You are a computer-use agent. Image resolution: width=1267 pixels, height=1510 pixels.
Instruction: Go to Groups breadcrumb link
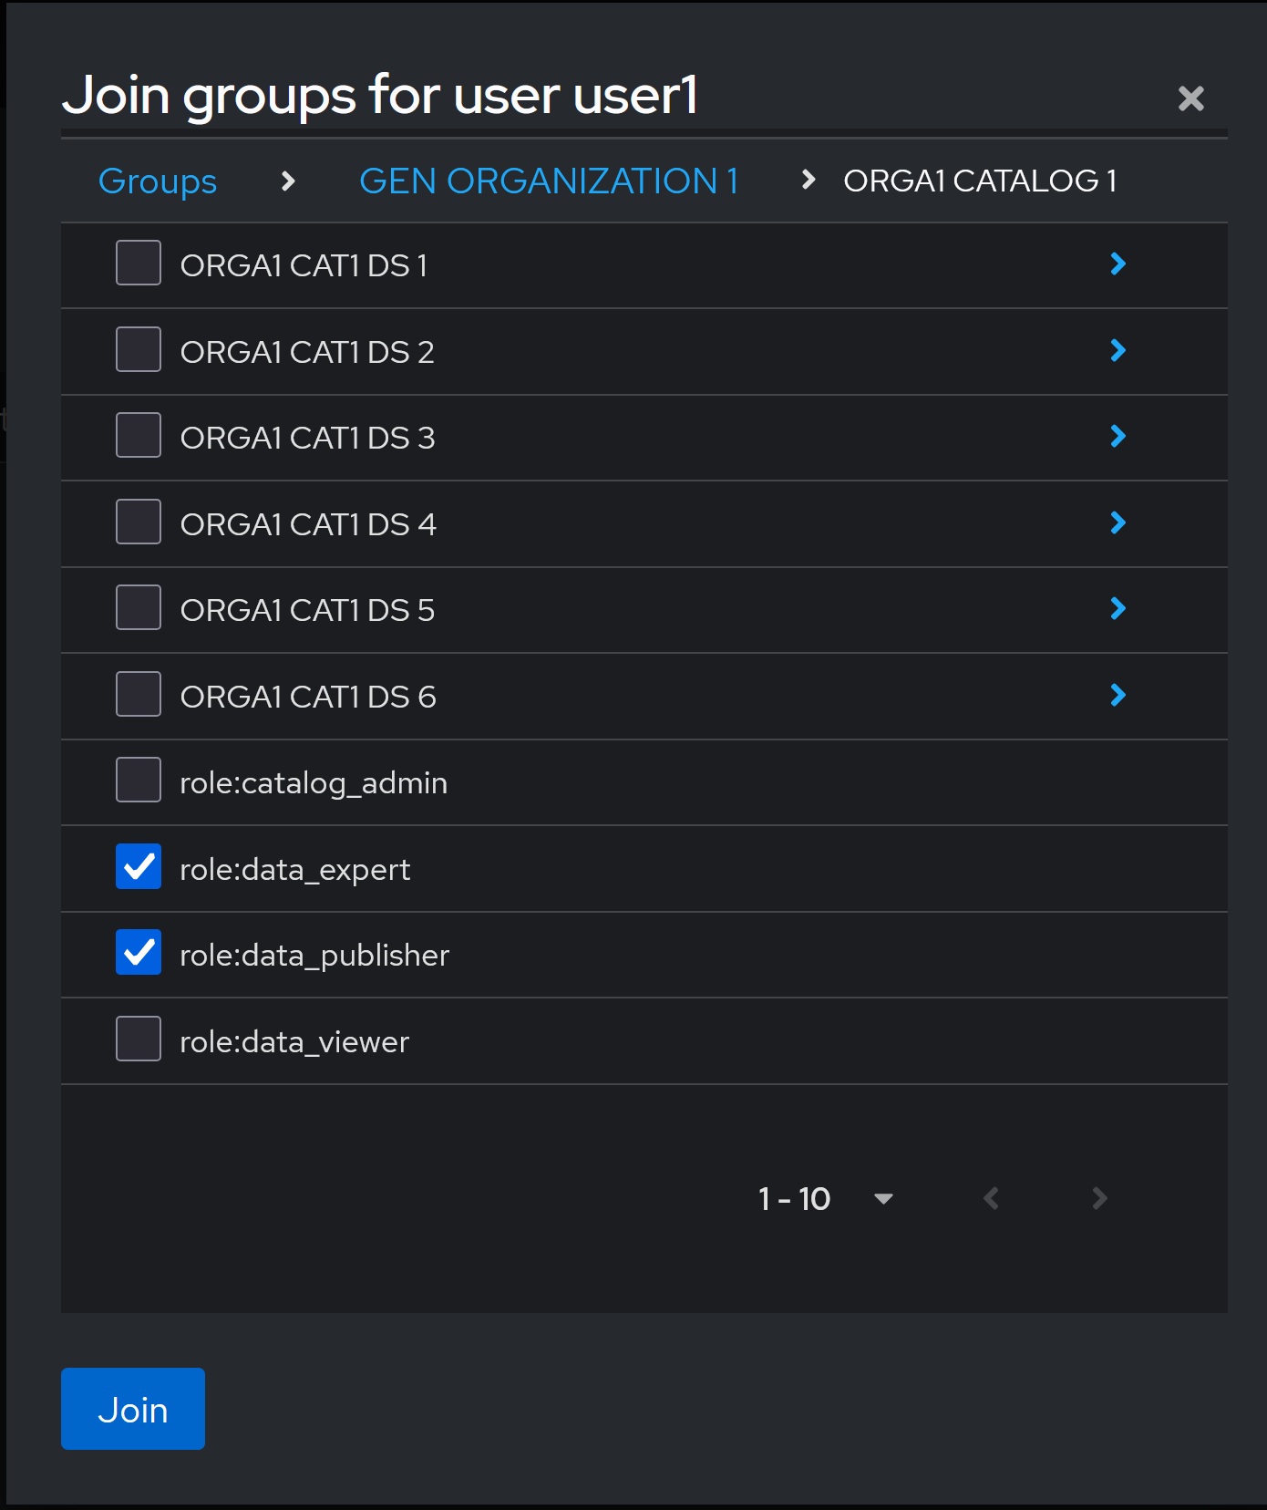pos(158,181)
